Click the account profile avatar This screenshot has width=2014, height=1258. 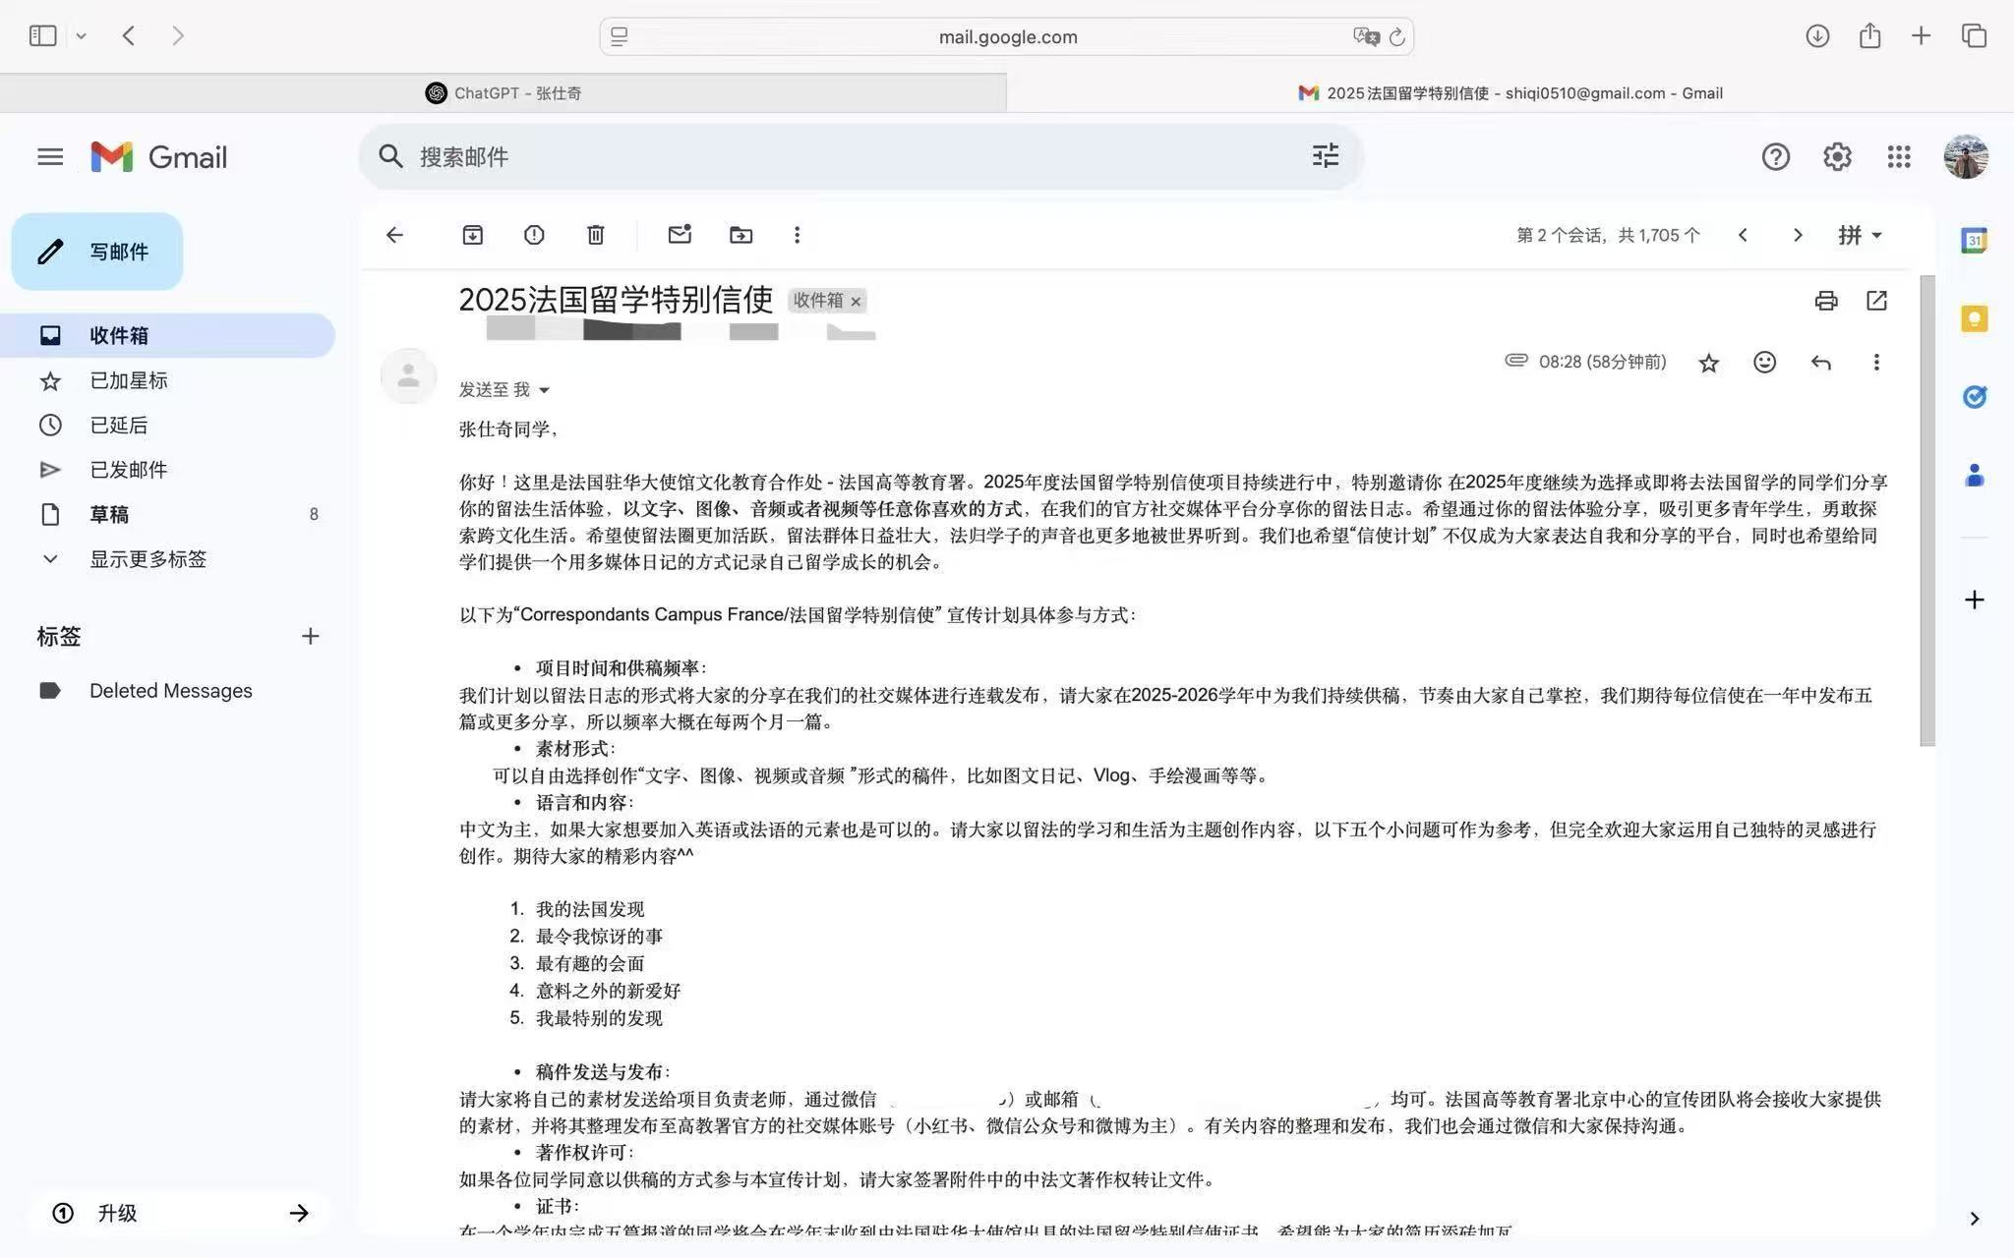click(x=1965, y=157)
